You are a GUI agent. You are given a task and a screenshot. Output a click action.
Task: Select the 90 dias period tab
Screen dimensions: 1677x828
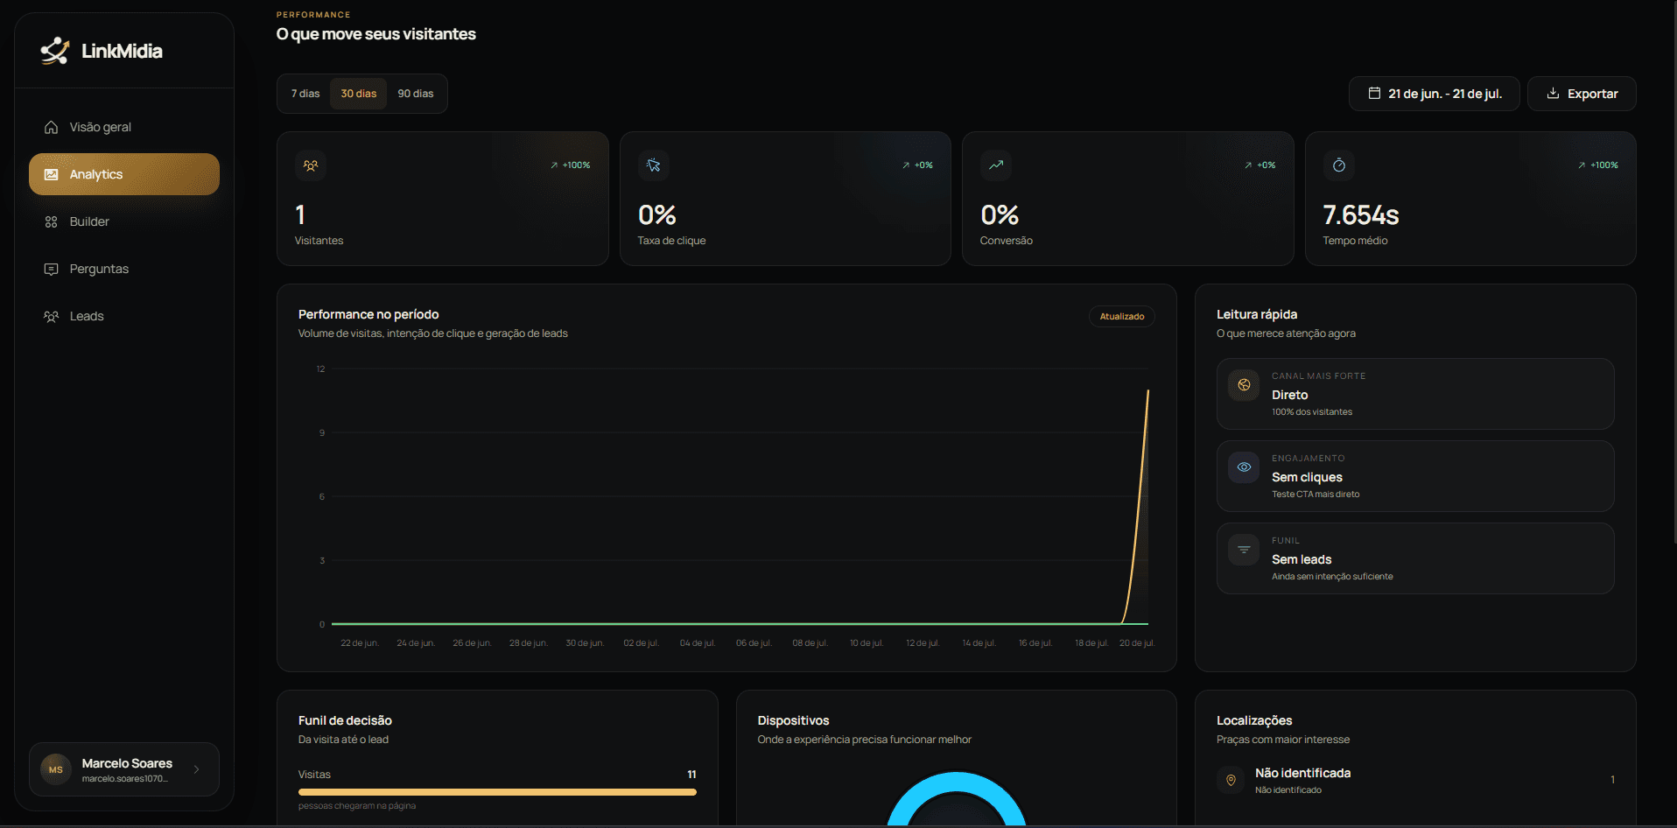[416, 94]
